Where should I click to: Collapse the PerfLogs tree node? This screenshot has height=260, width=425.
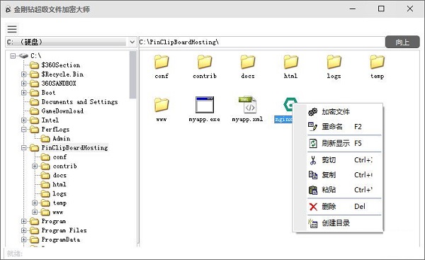[x=24, y=130]
